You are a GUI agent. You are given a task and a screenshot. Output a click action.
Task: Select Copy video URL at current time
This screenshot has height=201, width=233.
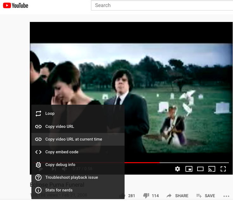[x=78, y=139]
